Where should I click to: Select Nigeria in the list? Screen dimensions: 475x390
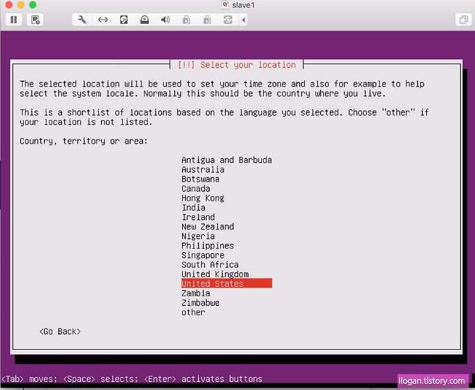[198, 236]
